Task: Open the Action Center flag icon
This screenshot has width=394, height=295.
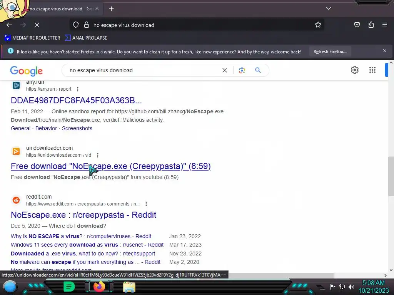Action: (332, 287)
